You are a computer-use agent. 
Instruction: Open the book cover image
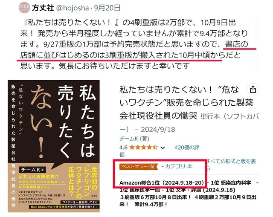tap(54, 146)
